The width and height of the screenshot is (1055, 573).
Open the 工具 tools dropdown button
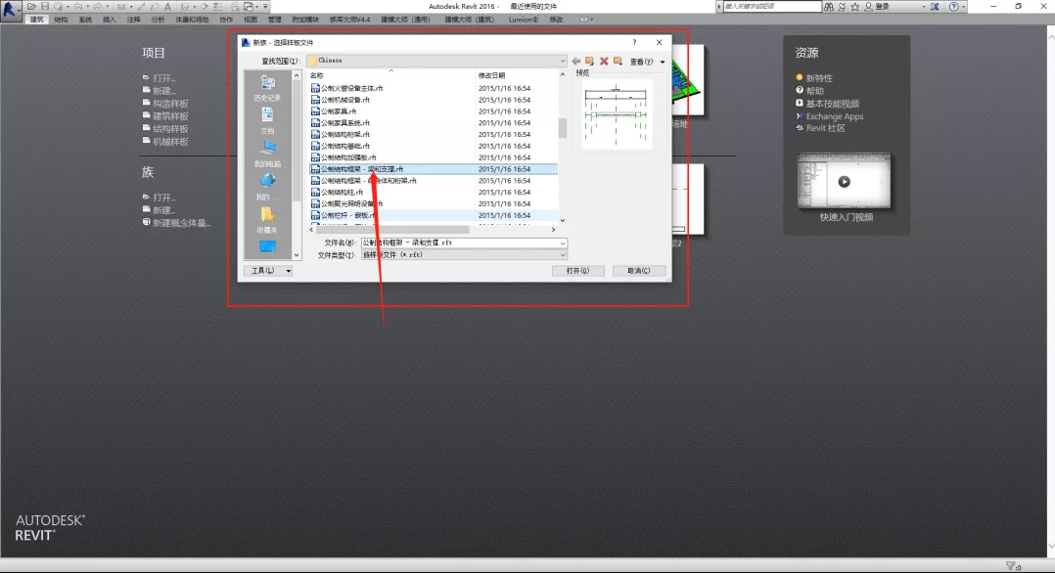(268, 270)
